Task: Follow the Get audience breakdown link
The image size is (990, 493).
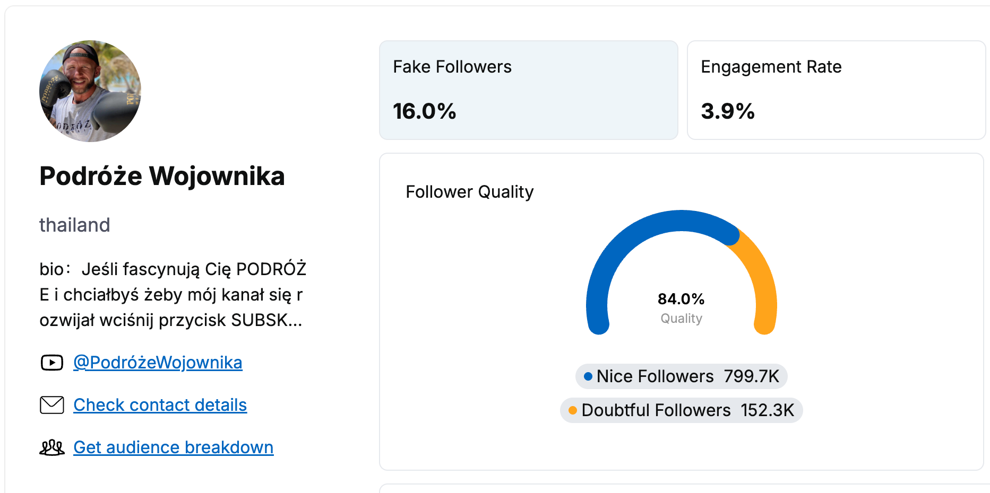Action: coord(173,447)
